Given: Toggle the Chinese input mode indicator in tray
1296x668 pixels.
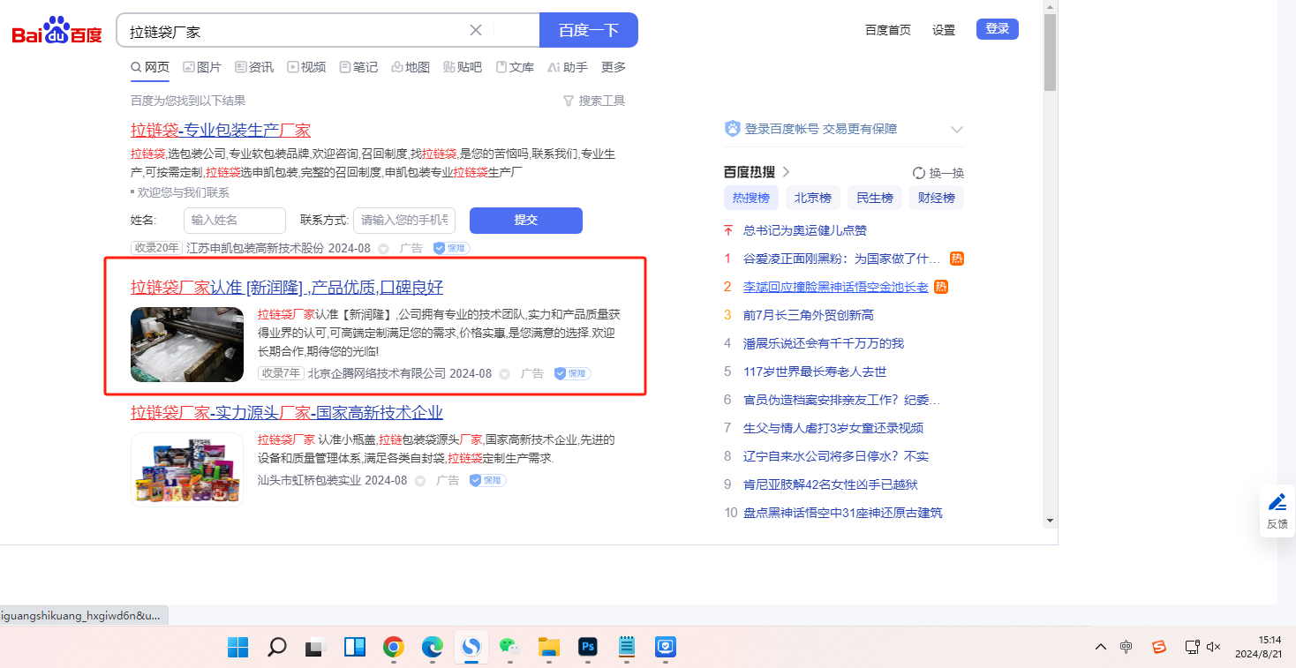Looking at the screenshot, I should tap(1126, 647).
